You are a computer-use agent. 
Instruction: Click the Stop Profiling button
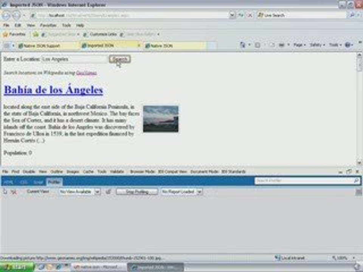pyautogui.click(x=137, y=192)
